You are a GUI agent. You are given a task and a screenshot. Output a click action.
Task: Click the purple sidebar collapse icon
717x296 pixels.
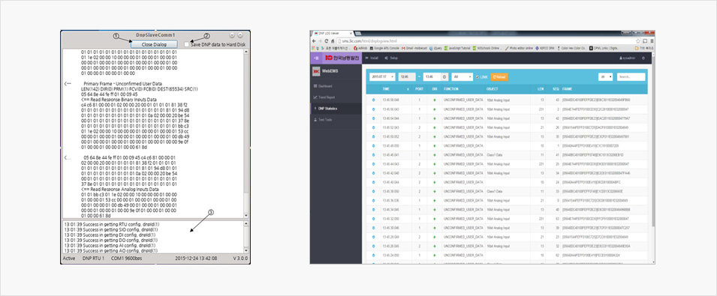[x=316, y=58]
